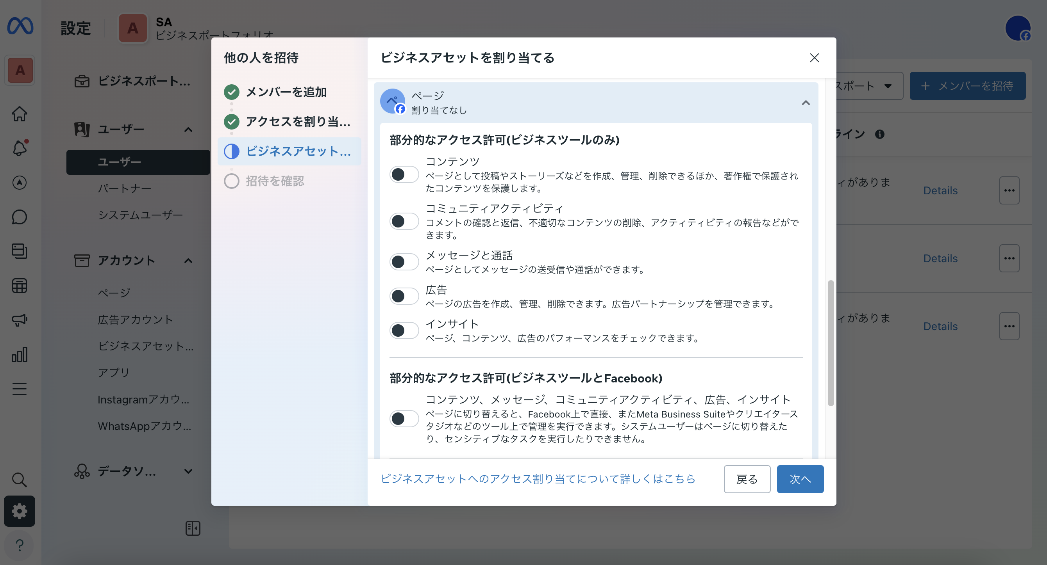Select システムユーザー in the sidebar
This screenshot has height=565, width=1047.
pyautogui.click(x=140, y=215)
